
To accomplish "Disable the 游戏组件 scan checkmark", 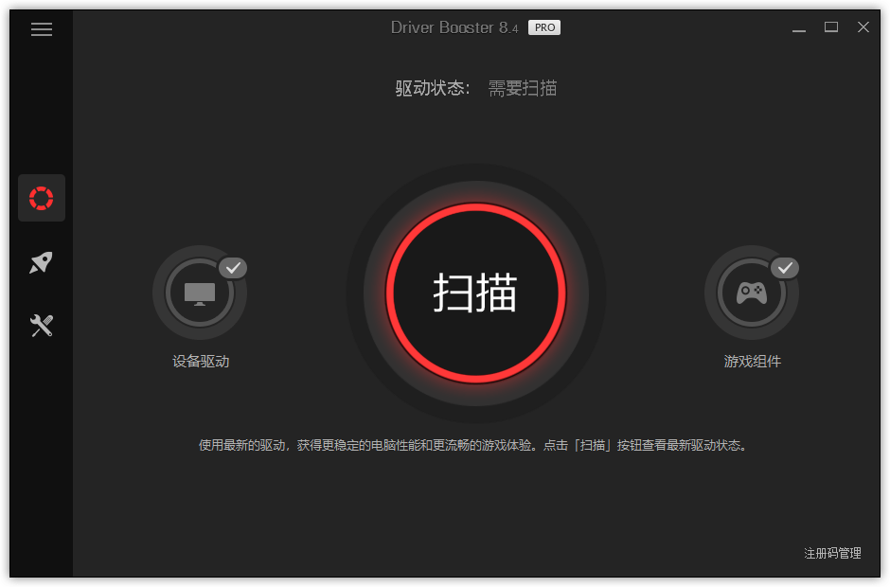I will point(785,268).
